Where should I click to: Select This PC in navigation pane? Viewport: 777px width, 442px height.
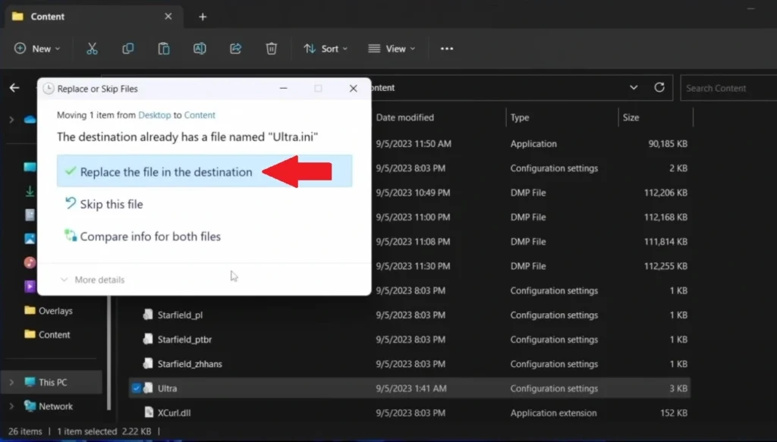point(53,382)
